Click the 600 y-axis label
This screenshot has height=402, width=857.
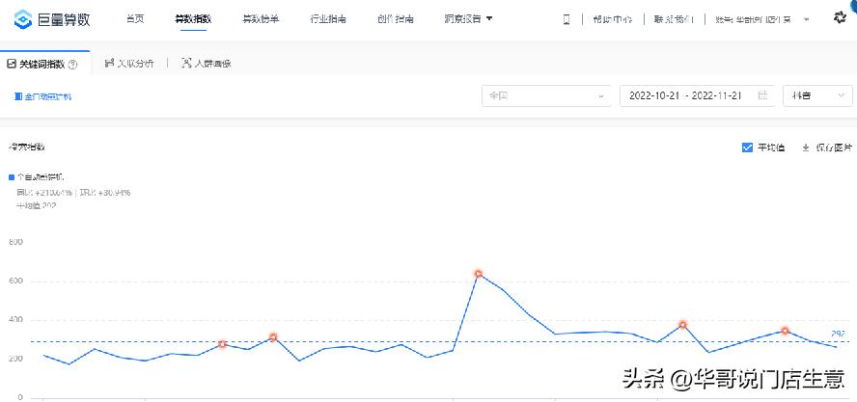(x=15, y=281)
